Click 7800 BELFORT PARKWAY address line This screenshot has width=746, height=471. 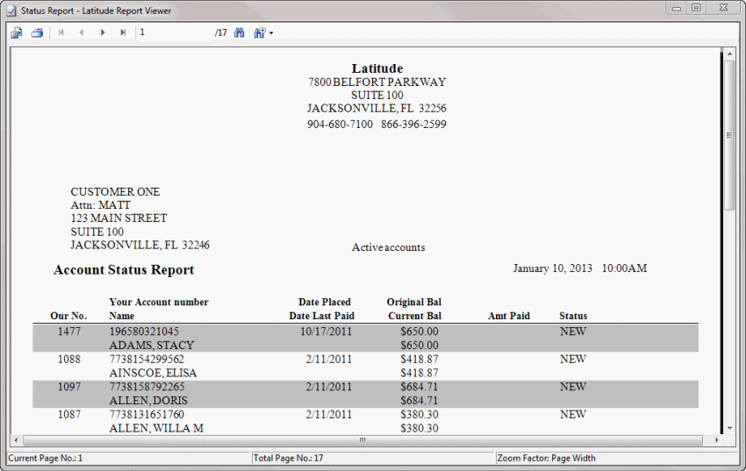pyautogui.click(x=377, y=82)
